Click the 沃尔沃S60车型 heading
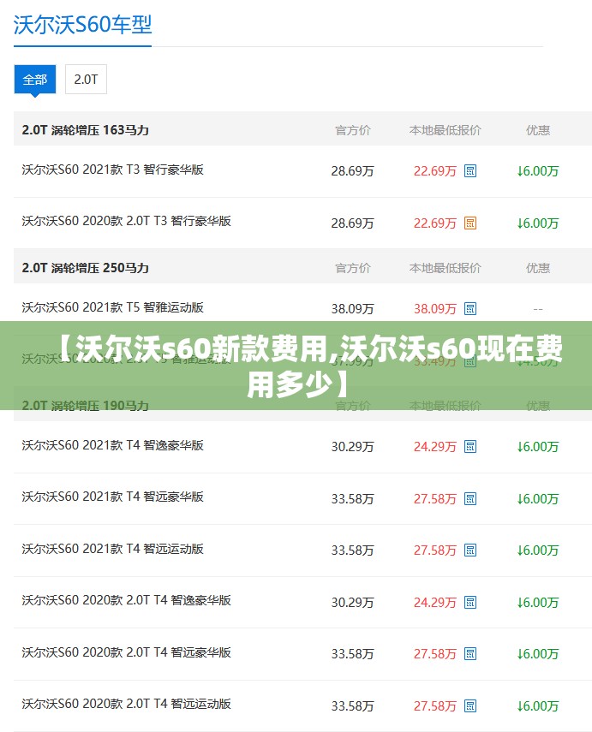This screenshot has height=732, width=592. [x=83, y=25]
